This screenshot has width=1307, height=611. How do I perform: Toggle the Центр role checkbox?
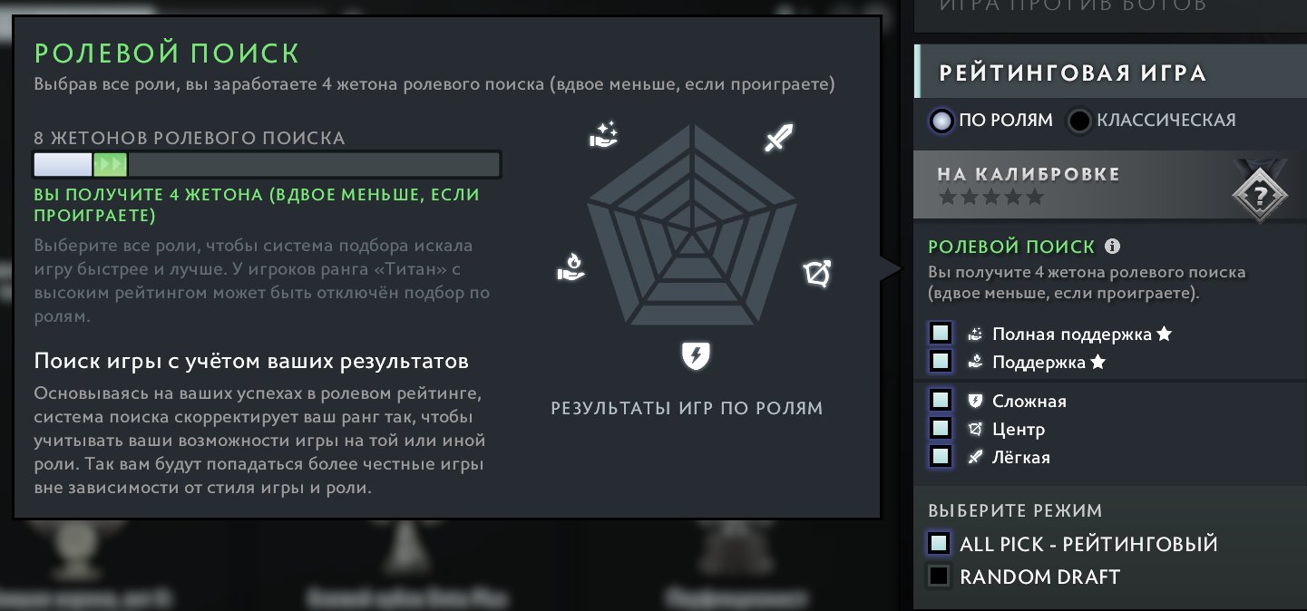tap(941, 428)
